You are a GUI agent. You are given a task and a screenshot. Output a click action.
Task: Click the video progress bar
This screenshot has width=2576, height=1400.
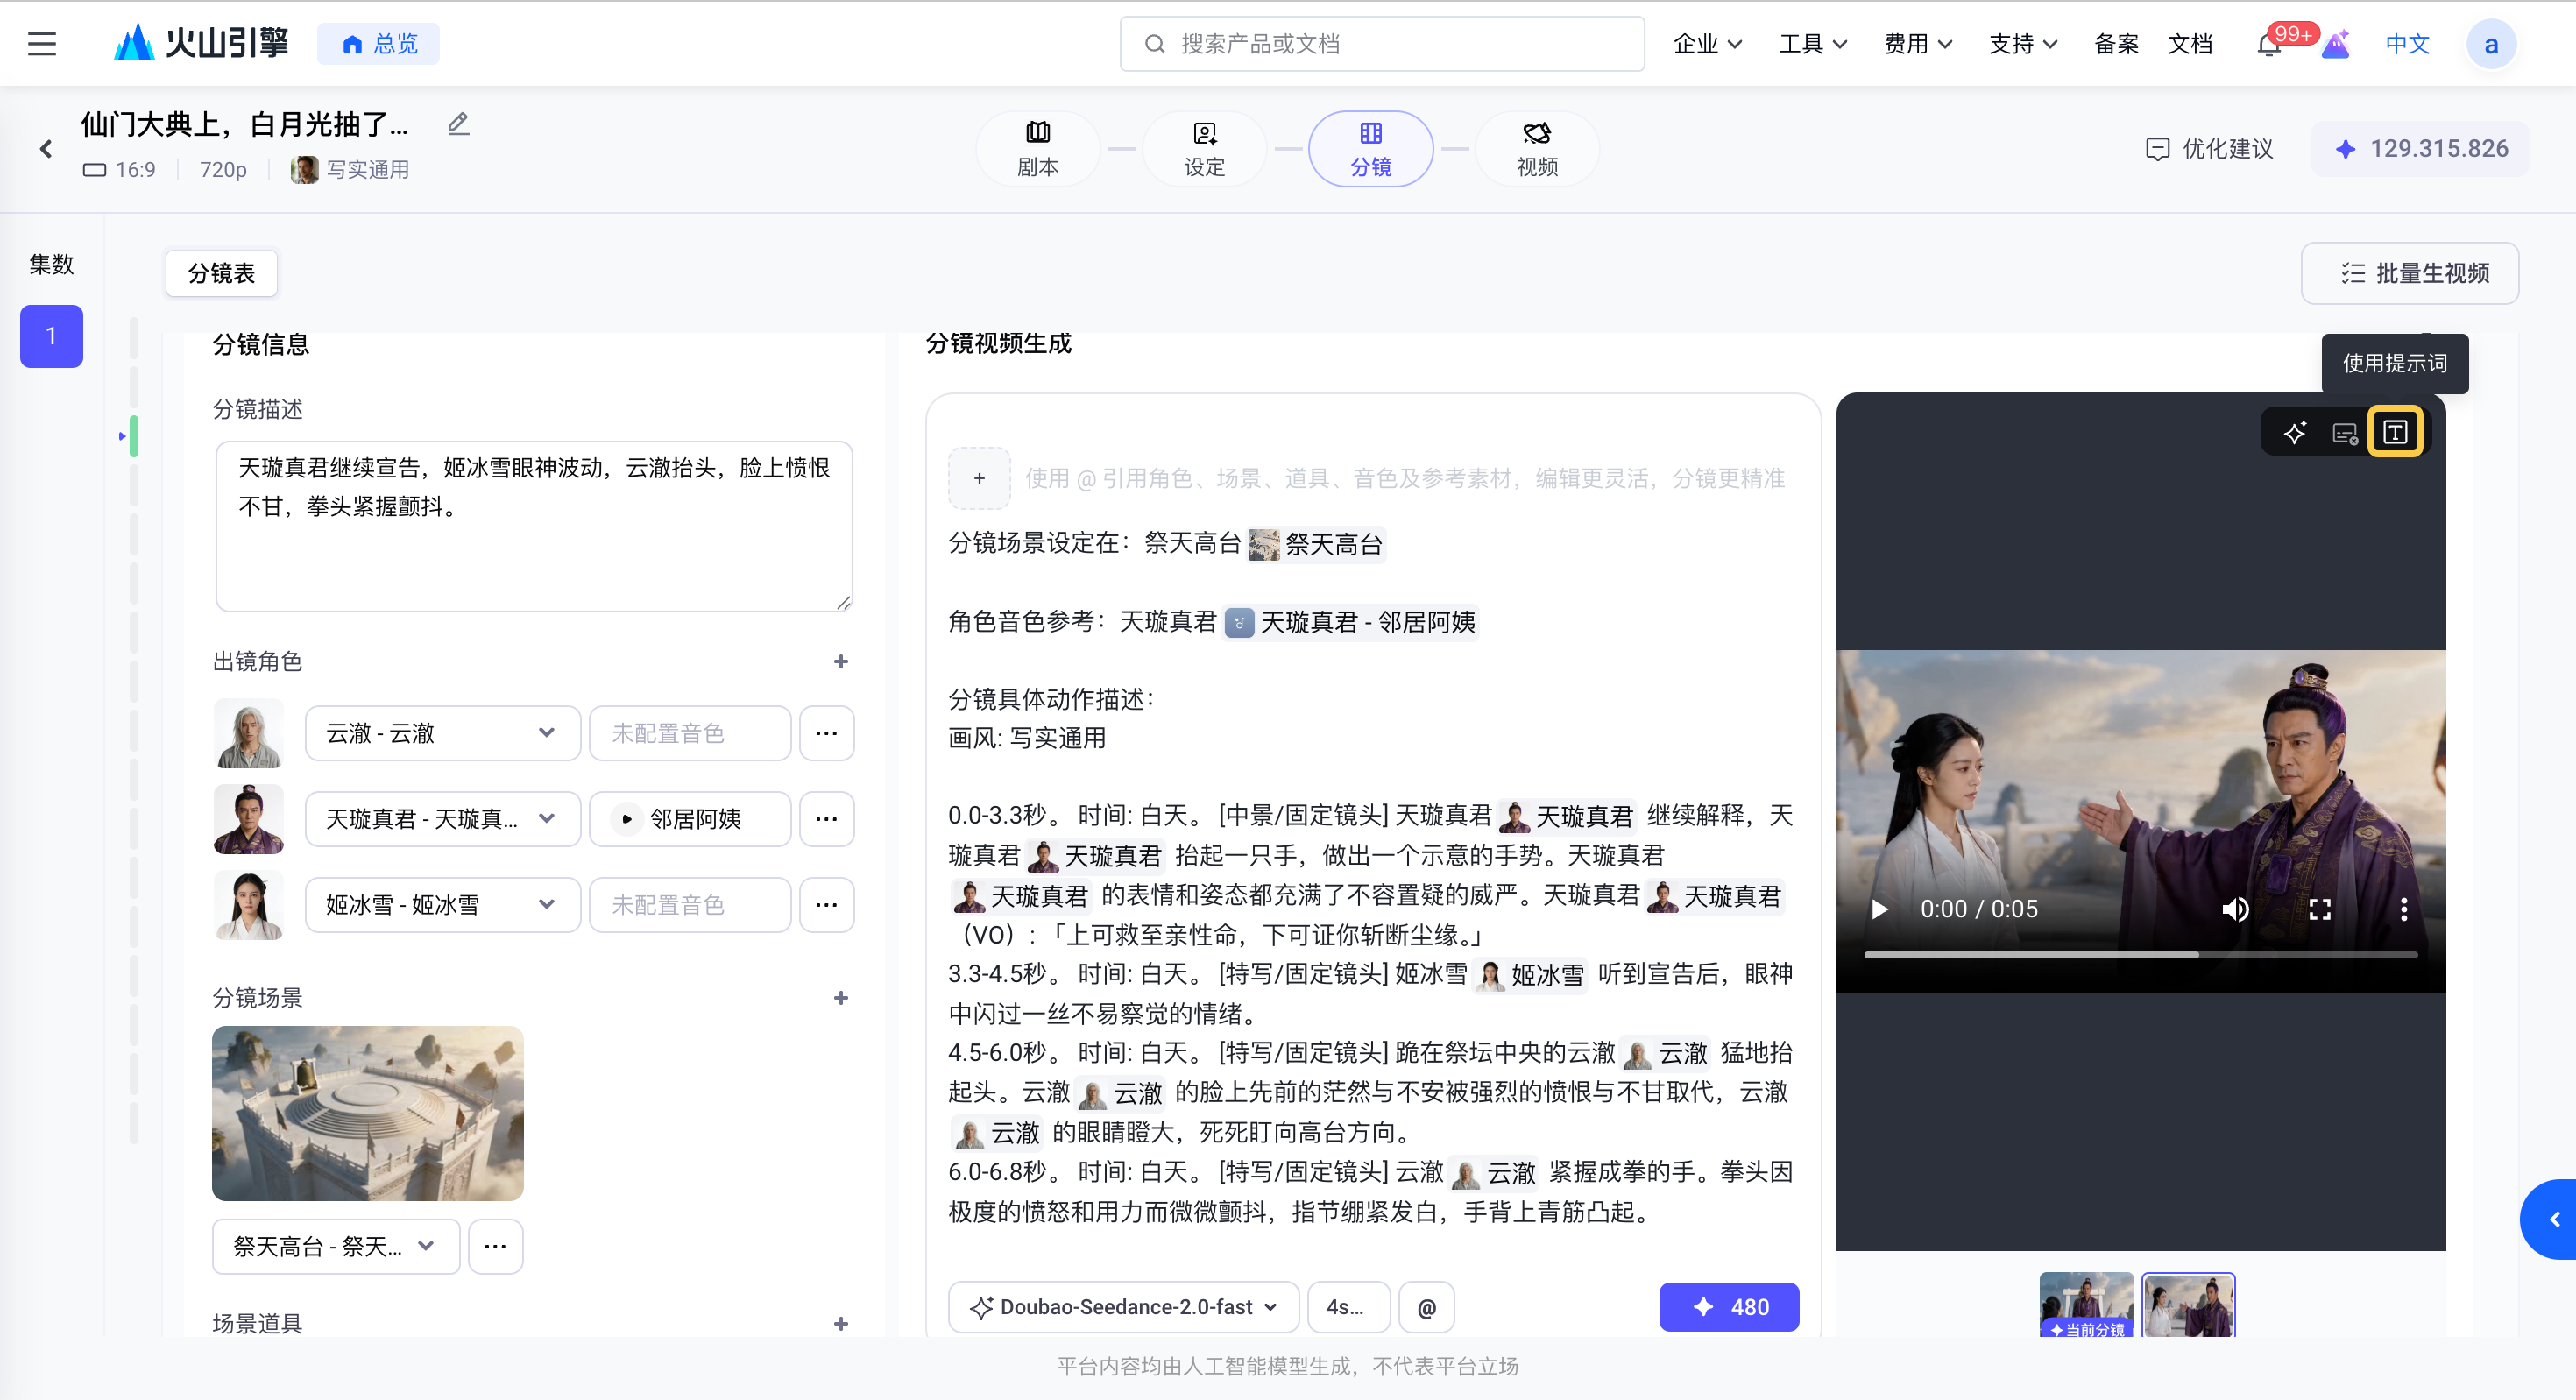pyautogui.click(x=2140, y=955)
